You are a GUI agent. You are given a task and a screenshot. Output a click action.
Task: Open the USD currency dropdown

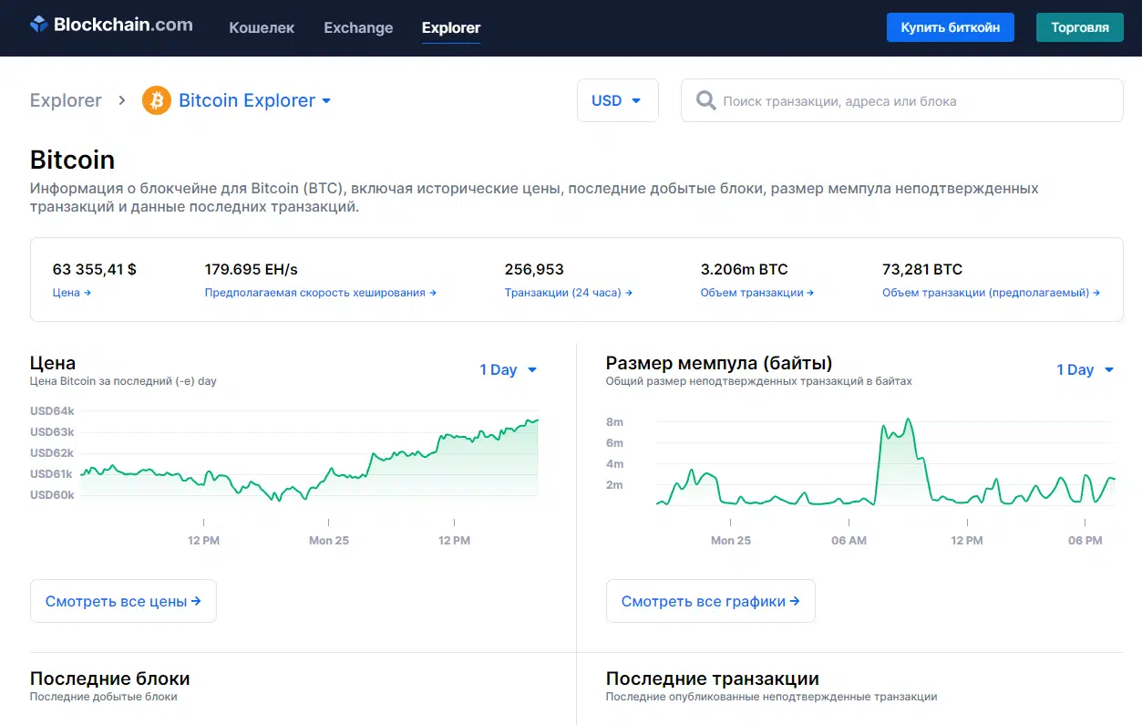617,100
